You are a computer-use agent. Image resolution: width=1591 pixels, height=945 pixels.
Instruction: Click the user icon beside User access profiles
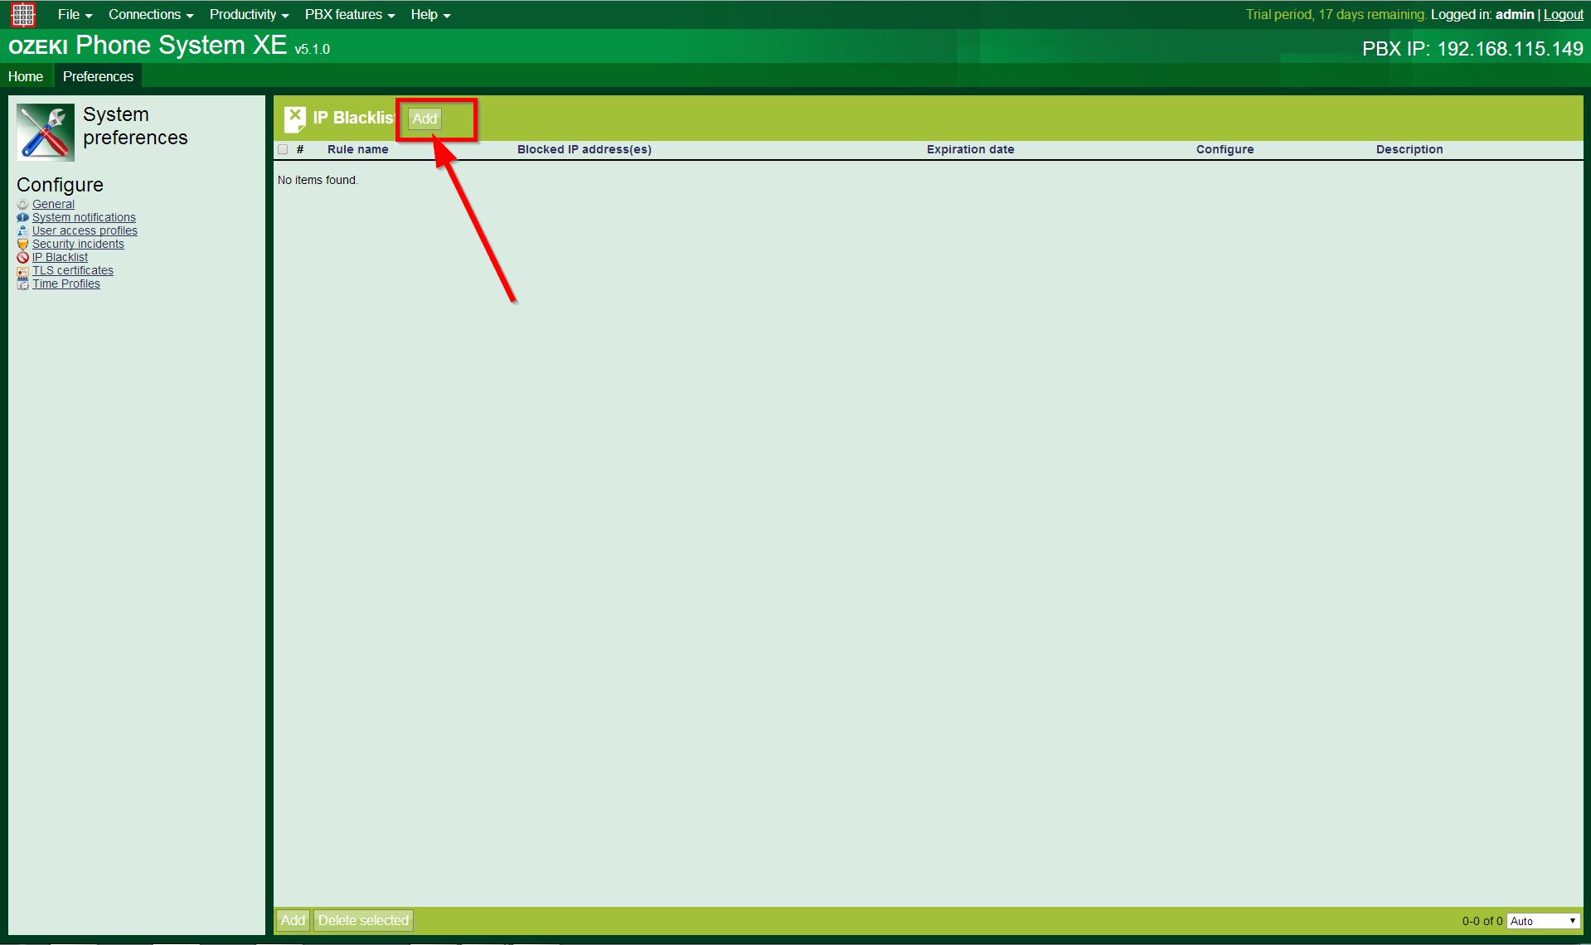[22, 231]
